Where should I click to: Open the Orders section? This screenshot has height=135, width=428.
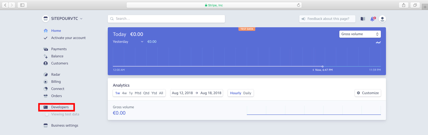coord(57,96)
